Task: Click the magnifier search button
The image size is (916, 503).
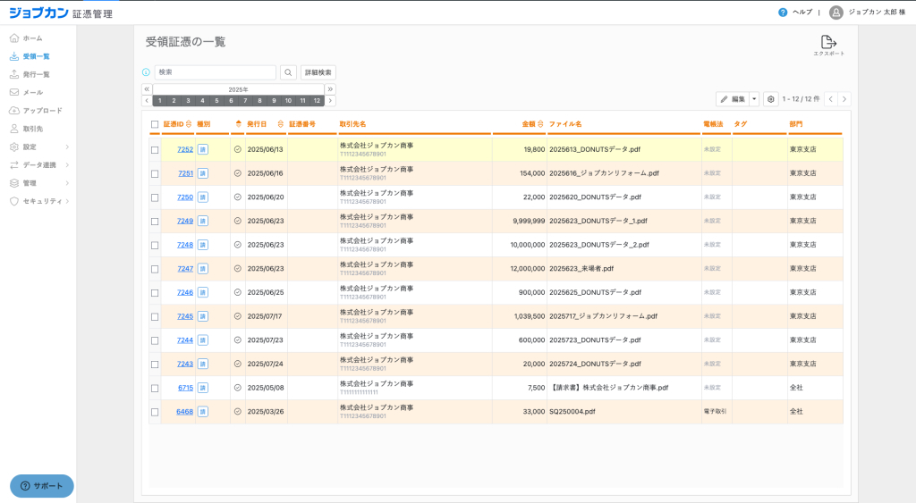Action: click(x=288, y=72)
